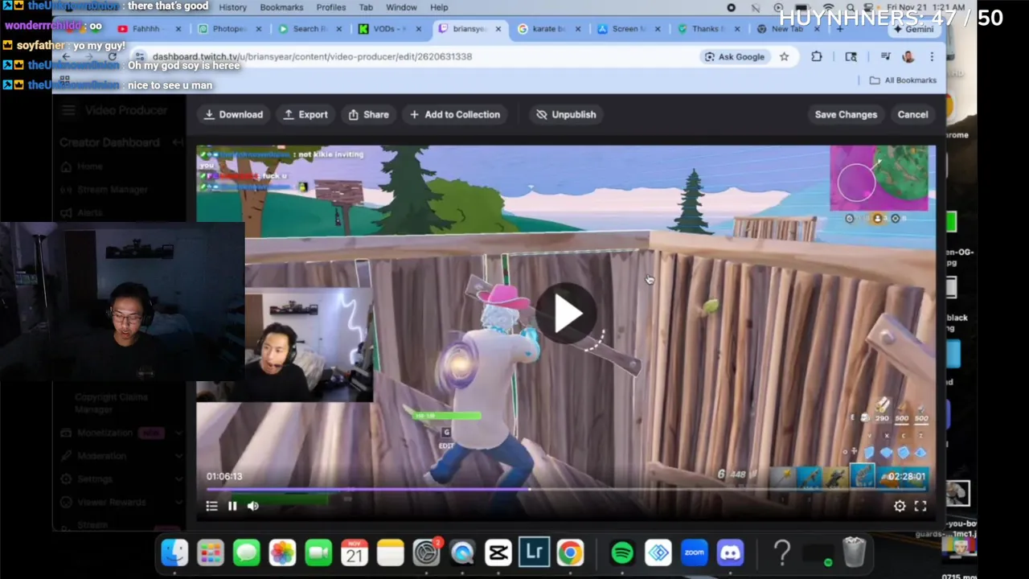Open Google Chrome from the dock
Screen dimensions: 1029x579
pos(570,552)
